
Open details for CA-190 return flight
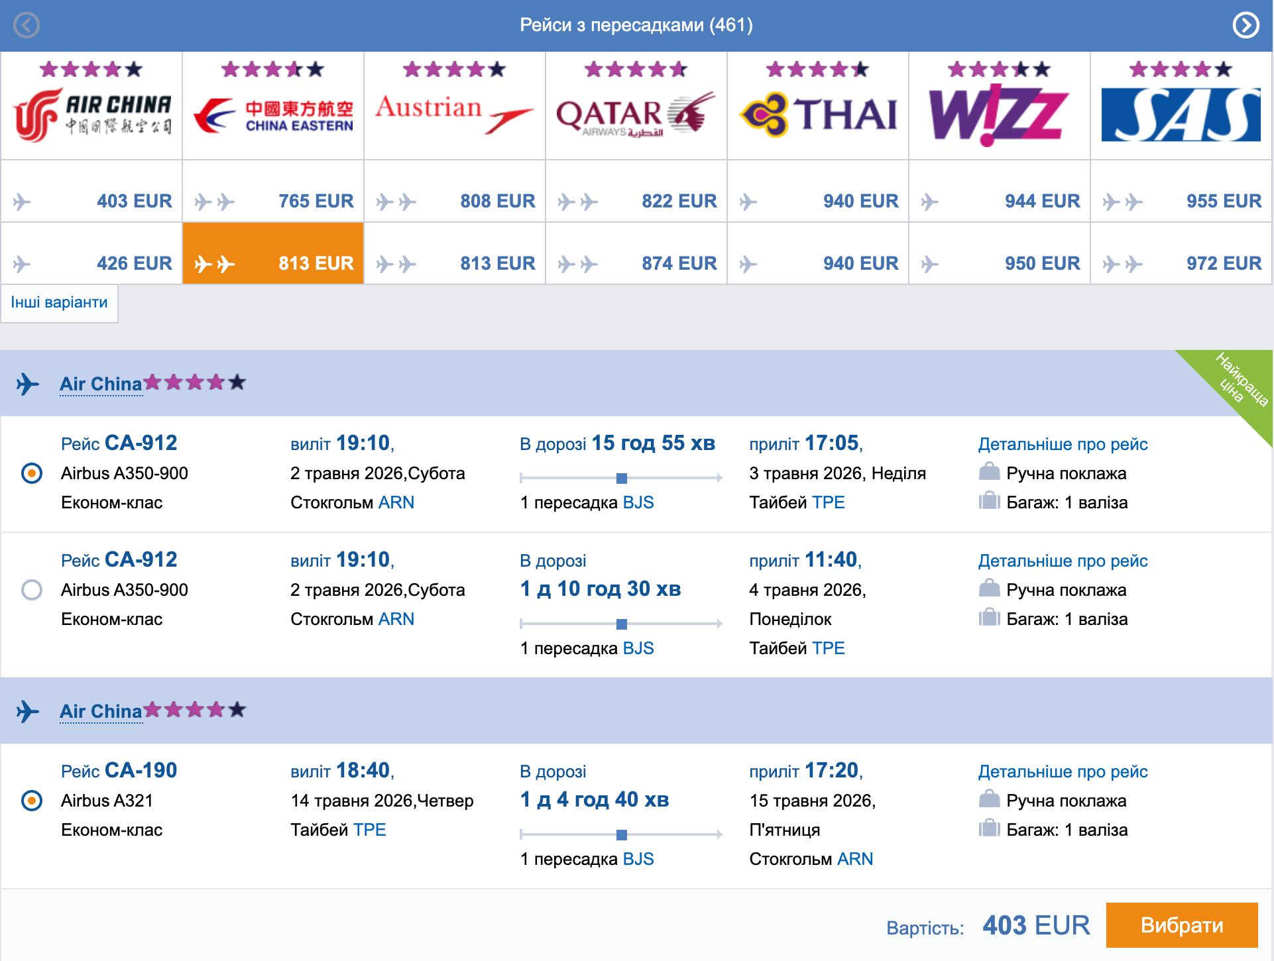[x=1063, y=771]
